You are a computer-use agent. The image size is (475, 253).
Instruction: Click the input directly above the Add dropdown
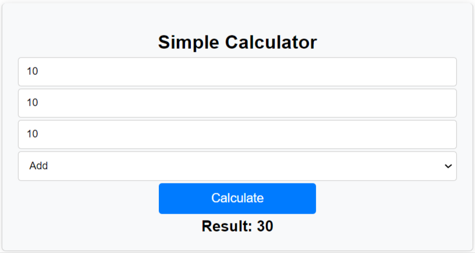click(x=237, y=135)
